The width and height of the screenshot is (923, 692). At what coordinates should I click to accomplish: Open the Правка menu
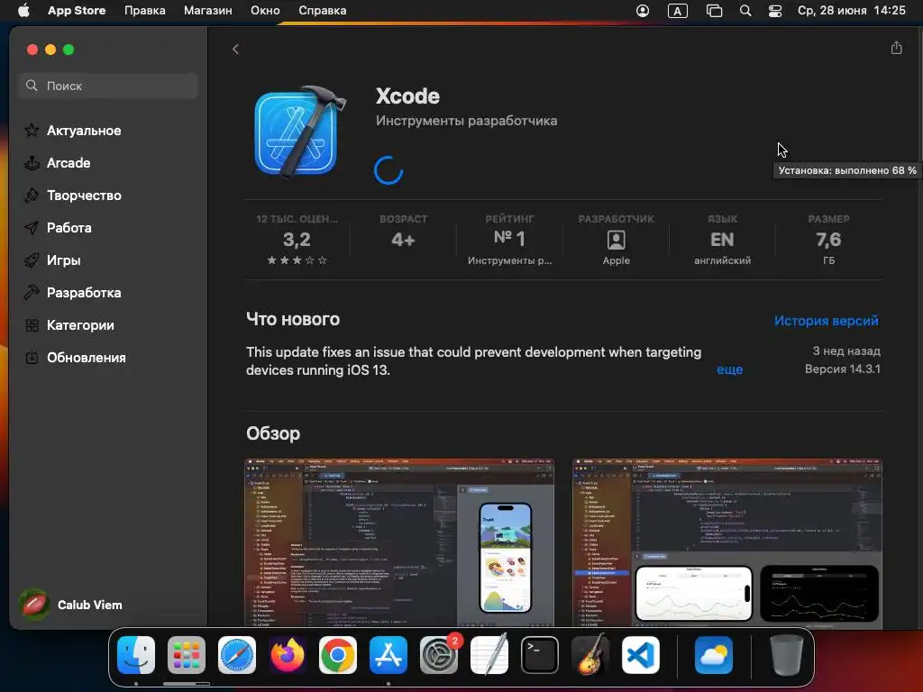(145, 11)
